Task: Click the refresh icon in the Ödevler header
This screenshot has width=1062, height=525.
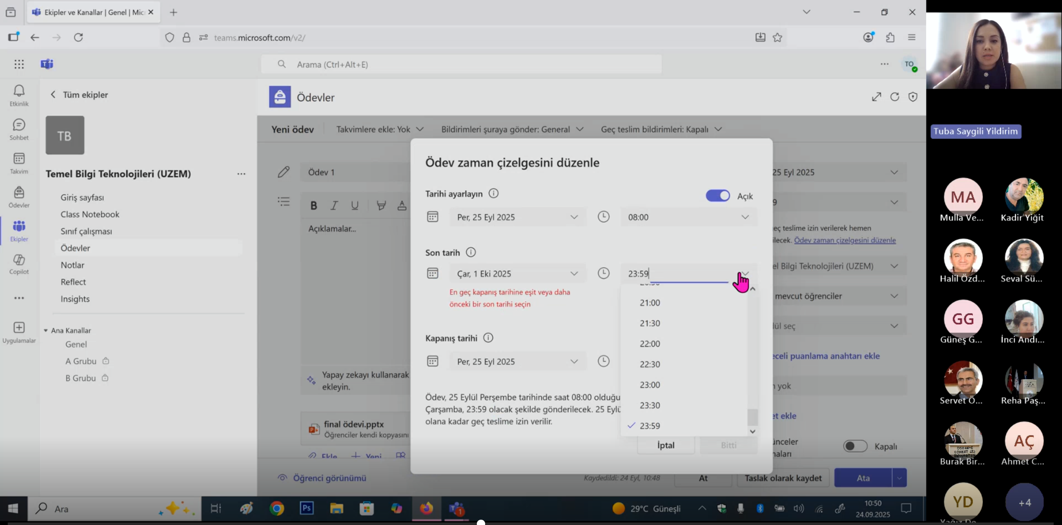Action: (x=895, y=97)
